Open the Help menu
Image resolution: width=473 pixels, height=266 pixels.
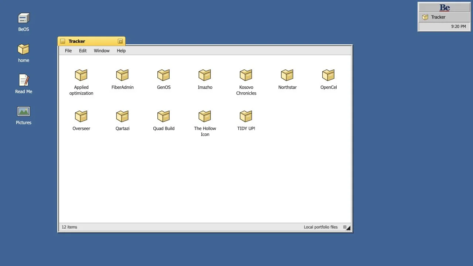point(121,51)
